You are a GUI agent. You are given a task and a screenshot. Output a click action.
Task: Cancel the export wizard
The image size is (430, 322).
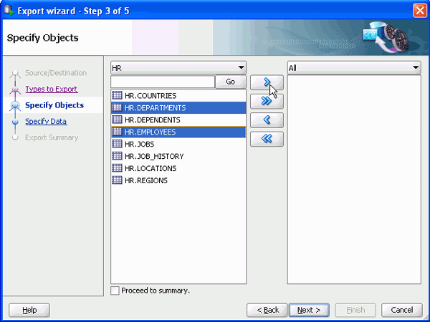coord(402,310)
